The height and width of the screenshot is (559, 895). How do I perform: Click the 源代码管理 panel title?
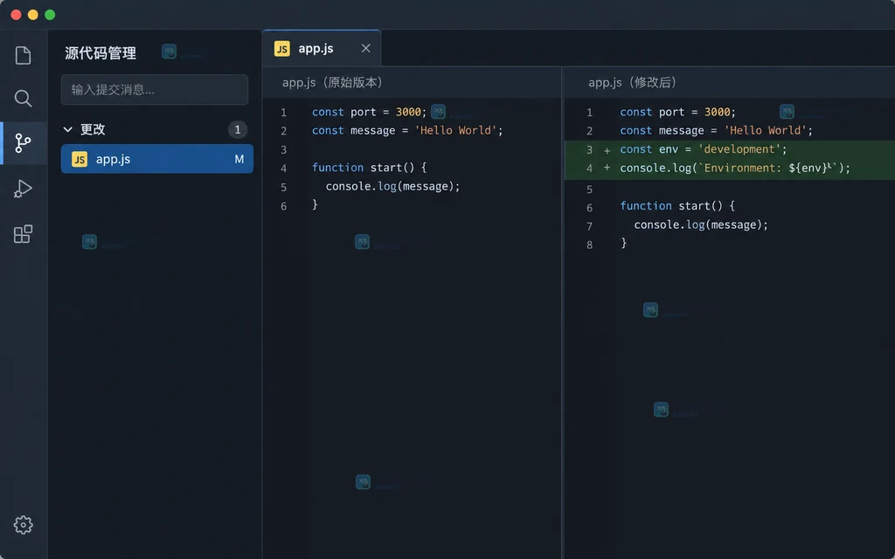point(101,53)
